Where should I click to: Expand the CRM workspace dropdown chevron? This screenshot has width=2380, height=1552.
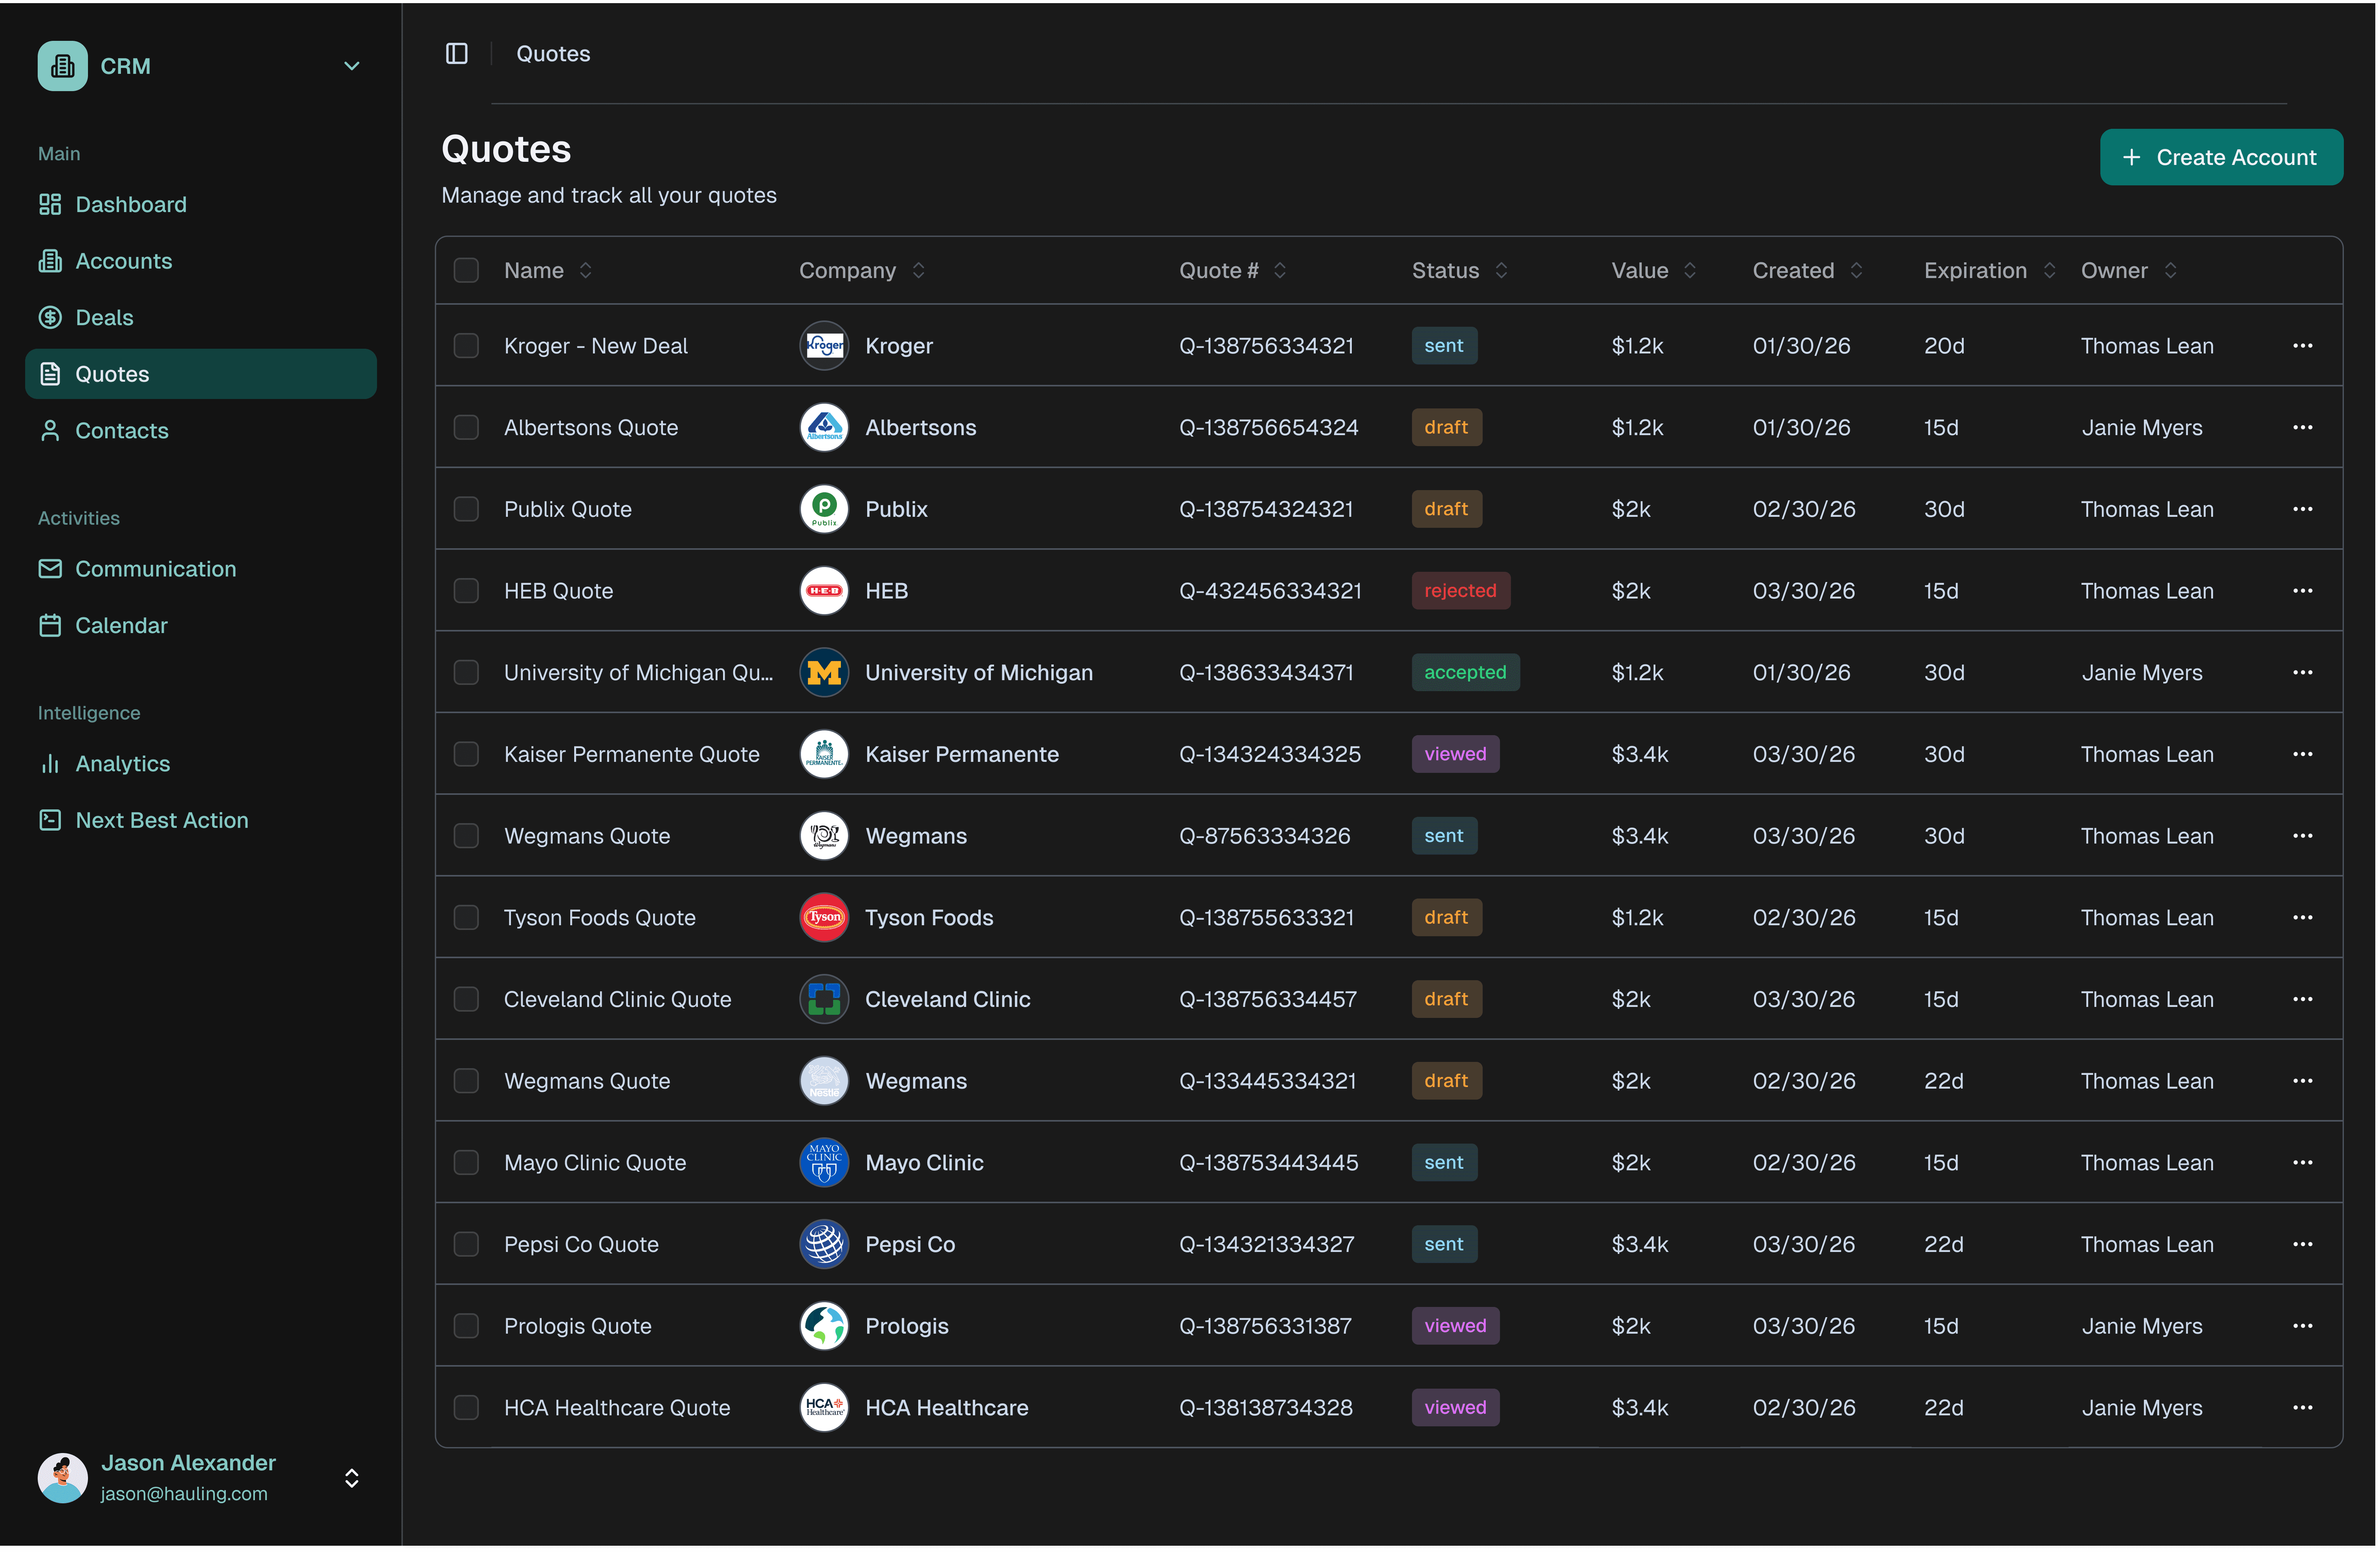(352, 66)
